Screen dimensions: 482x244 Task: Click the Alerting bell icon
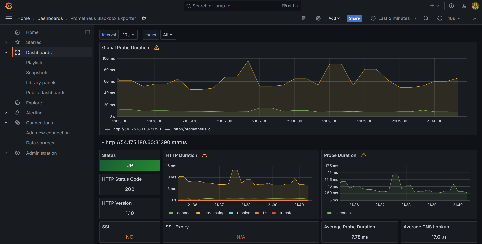coord(17,113)
